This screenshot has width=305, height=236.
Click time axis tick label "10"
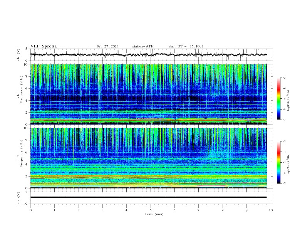pos(271,210)
